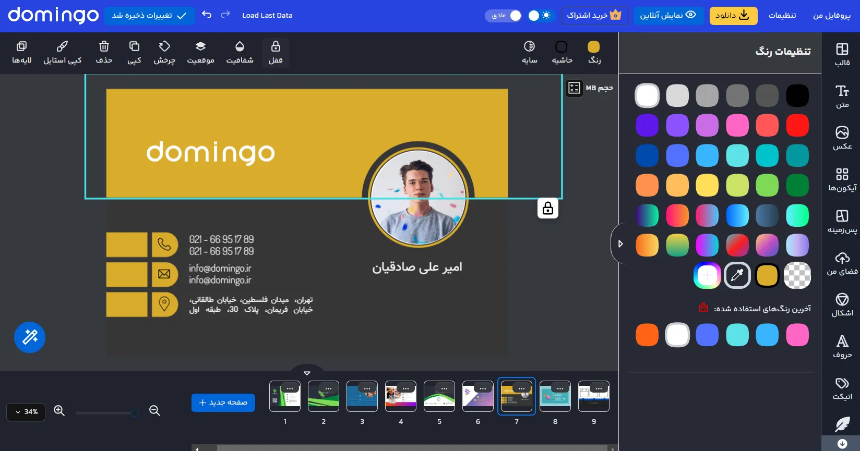
Task: Click the domingo logo in header
Action: [x=53, y=15]
